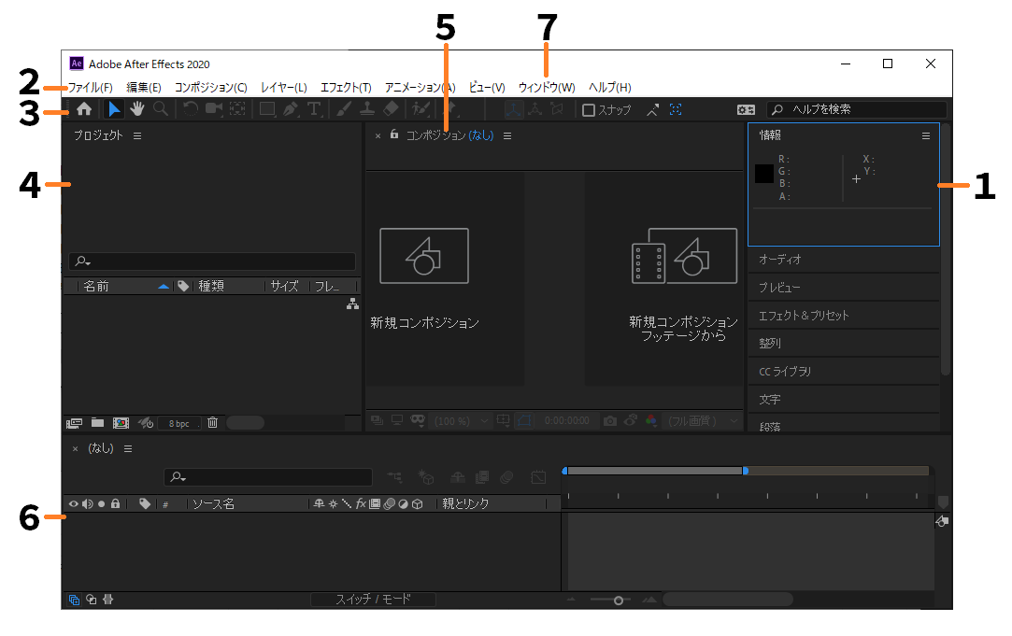Viewport: 1012px width, 636px height.
Task: Take a snapshot with the camera icon
Action: click(608, 421)
